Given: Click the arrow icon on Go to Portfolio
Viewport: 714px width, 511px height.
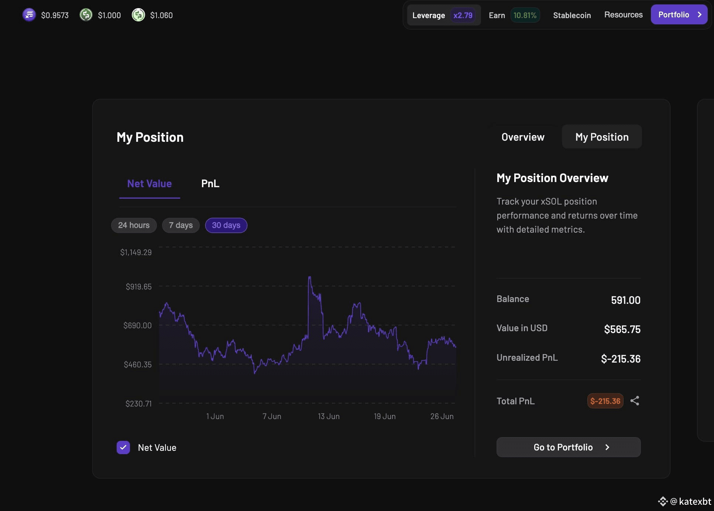Looking at the screenshot, I should pyautogui.click(x=607, y=447).
